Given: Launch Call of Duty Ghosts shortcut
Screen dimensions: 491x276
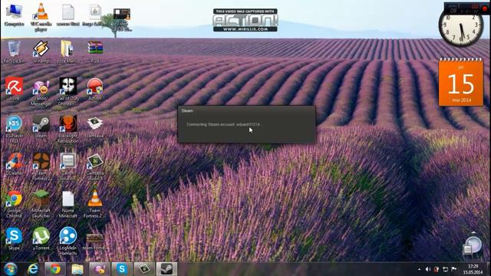Looking at the screenshot, I should coord(68,91).
